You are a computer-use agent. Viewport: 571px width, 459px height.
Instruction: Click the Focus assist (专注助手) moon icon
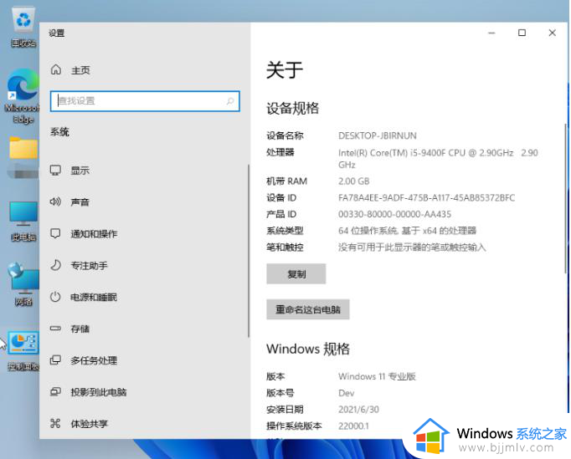click(x=55, y=265)
